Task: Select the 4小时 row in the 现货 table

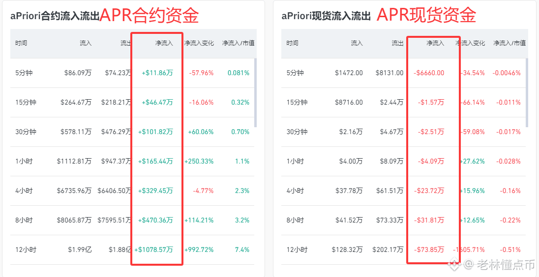Action: pos(404,191)
